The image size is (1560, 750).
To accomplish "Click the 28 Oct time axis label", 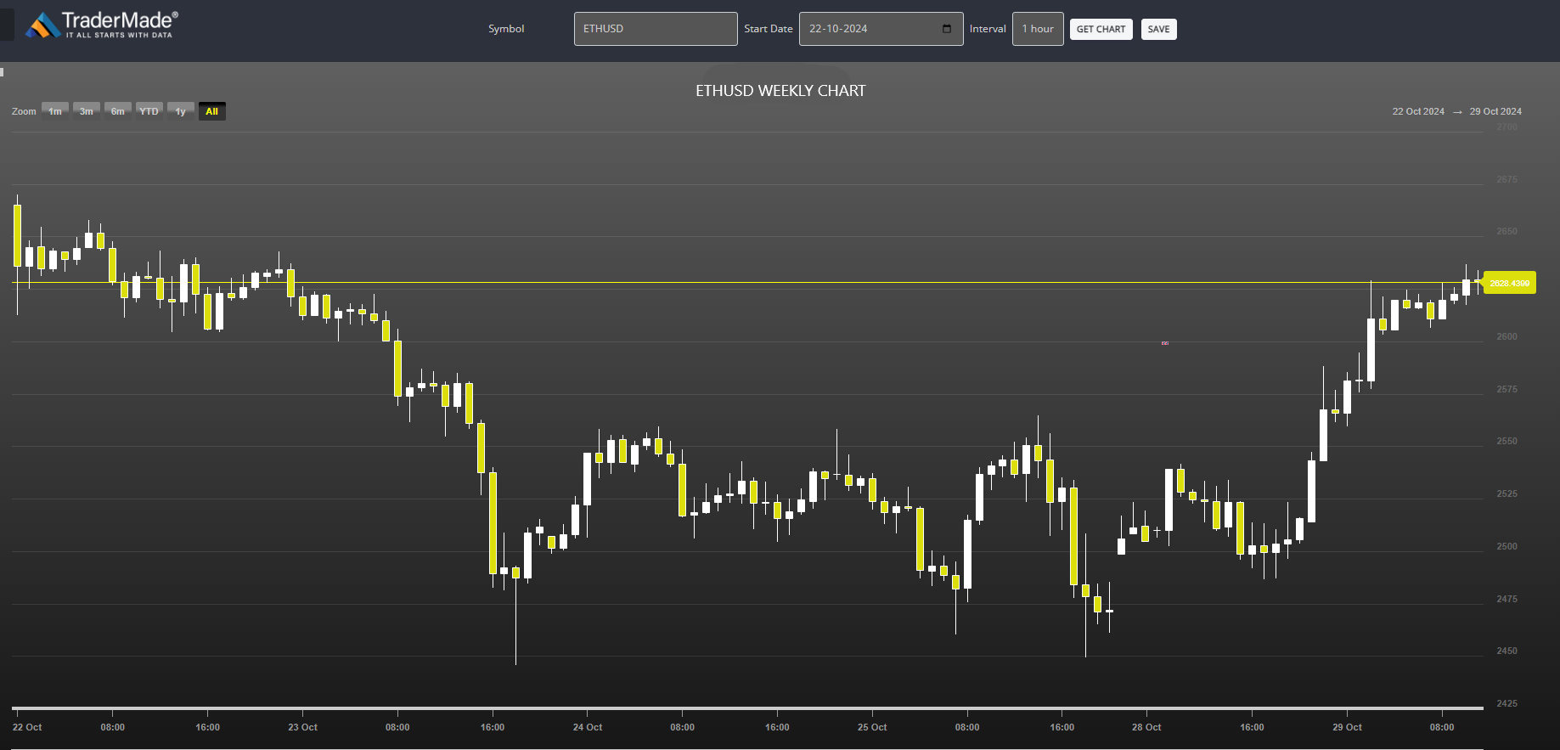I will pos(1146,727).
